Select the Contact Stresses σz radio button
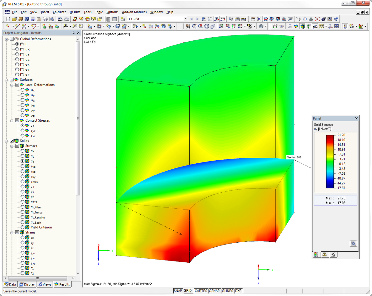 (x=22, y=125)
